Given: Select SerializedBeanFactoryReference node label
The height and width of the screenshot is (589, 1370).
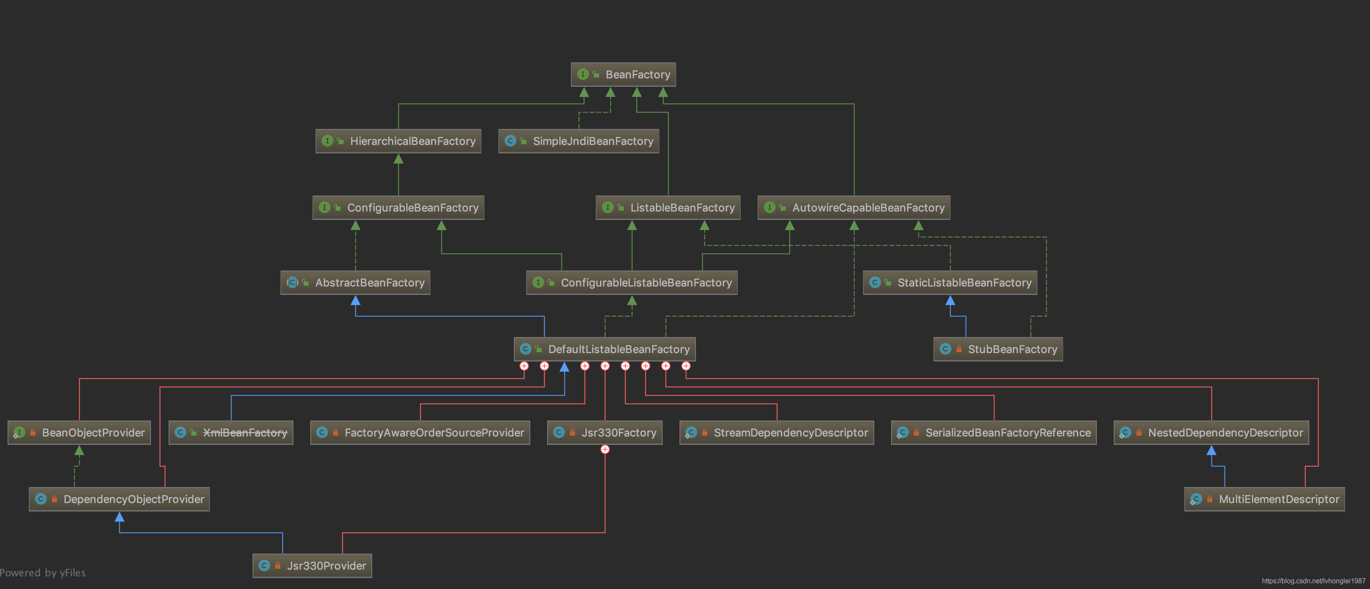Looking at the screenshot, I should (x=1008, y=433).
